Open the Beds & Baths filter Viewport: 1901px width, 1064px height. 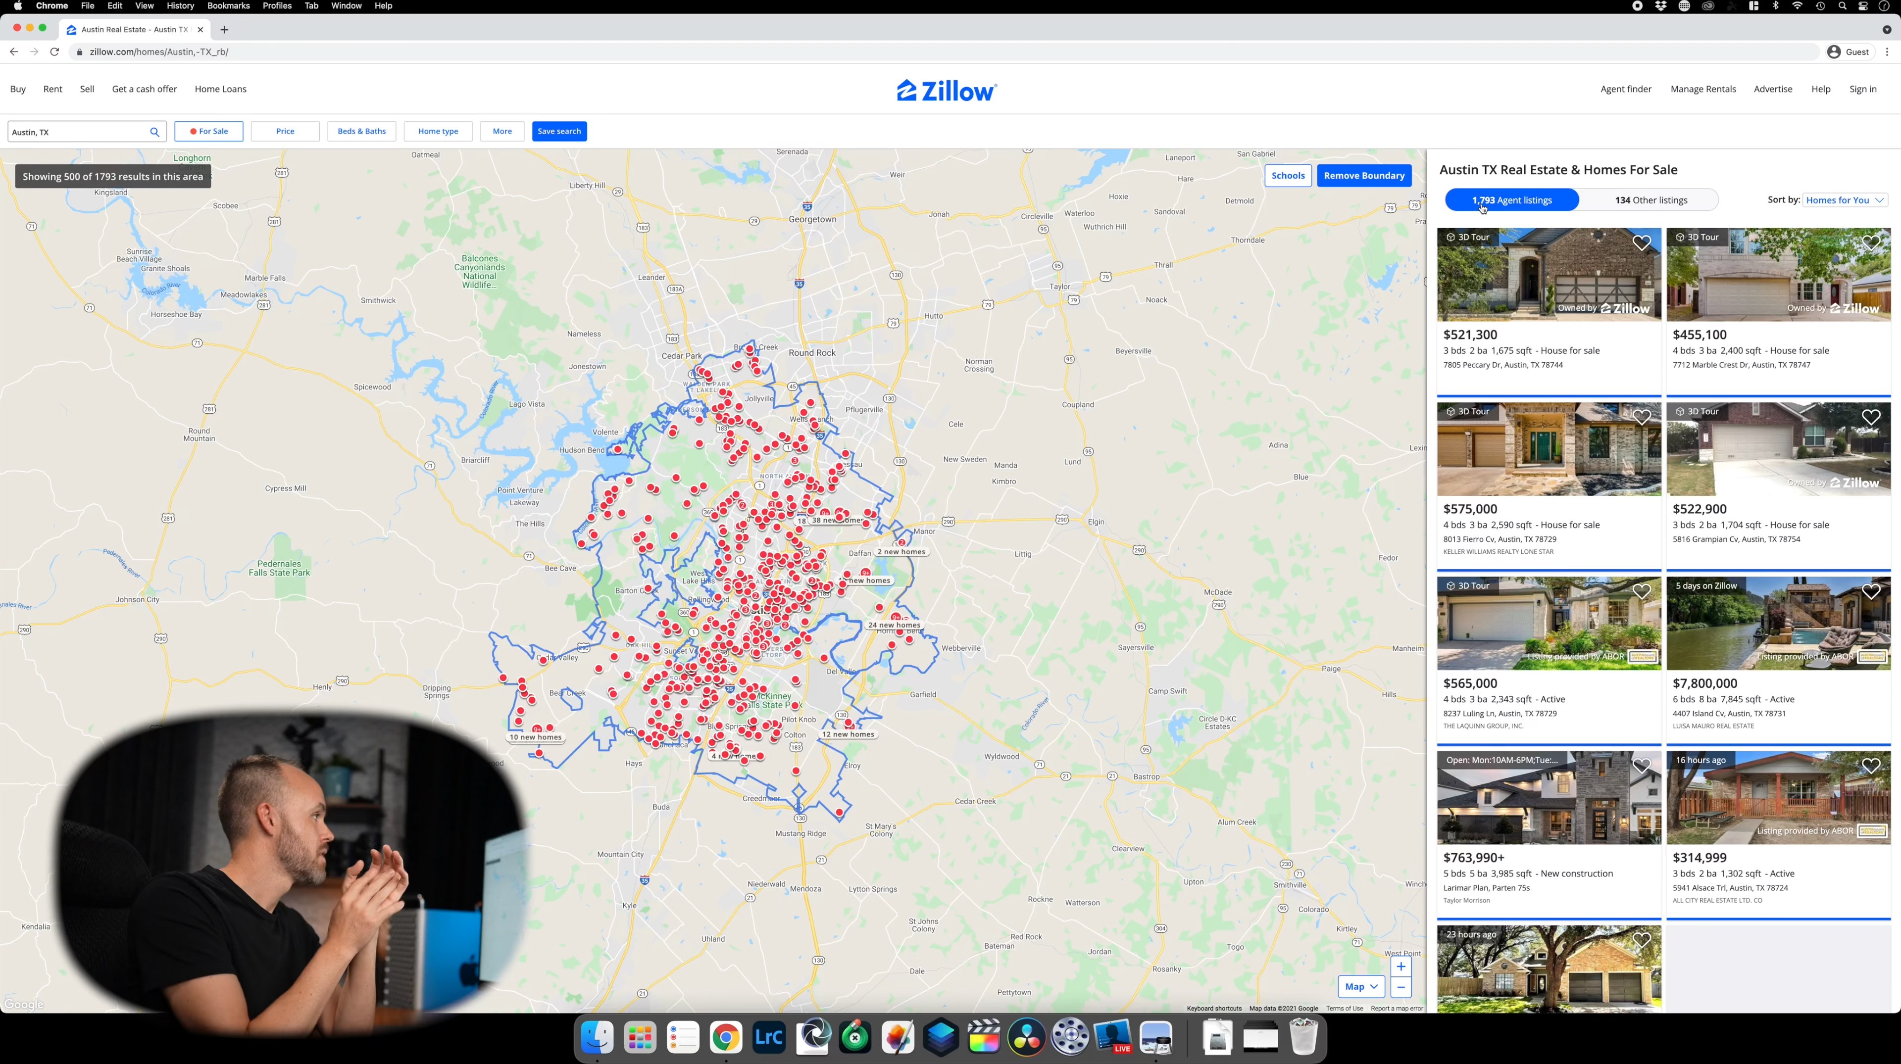point(361,131)
